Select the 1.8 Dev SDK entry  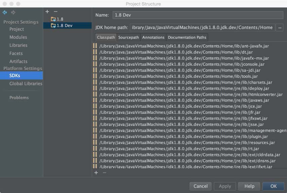67,26
